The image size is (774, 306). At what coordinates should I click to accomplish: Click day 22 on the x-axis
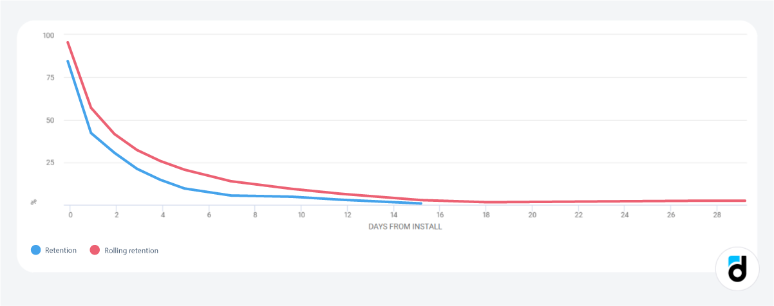coord(578,215)
